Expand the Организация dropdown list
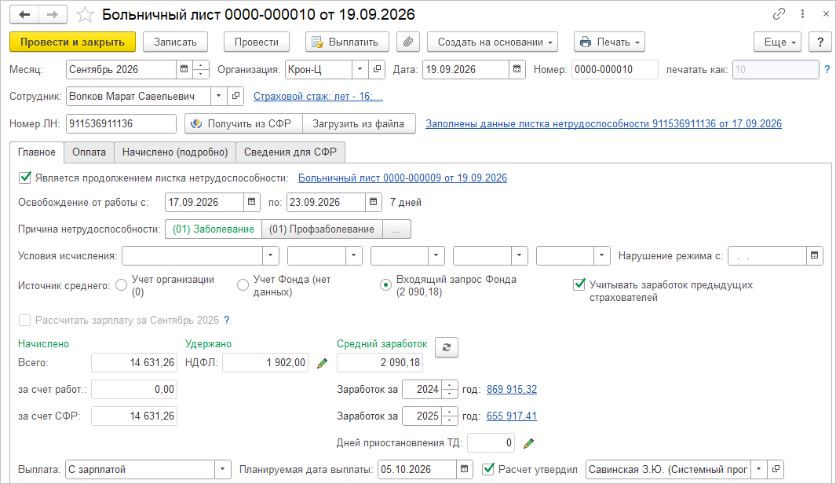This screenshot has width=836, height=484. (360, 69)
